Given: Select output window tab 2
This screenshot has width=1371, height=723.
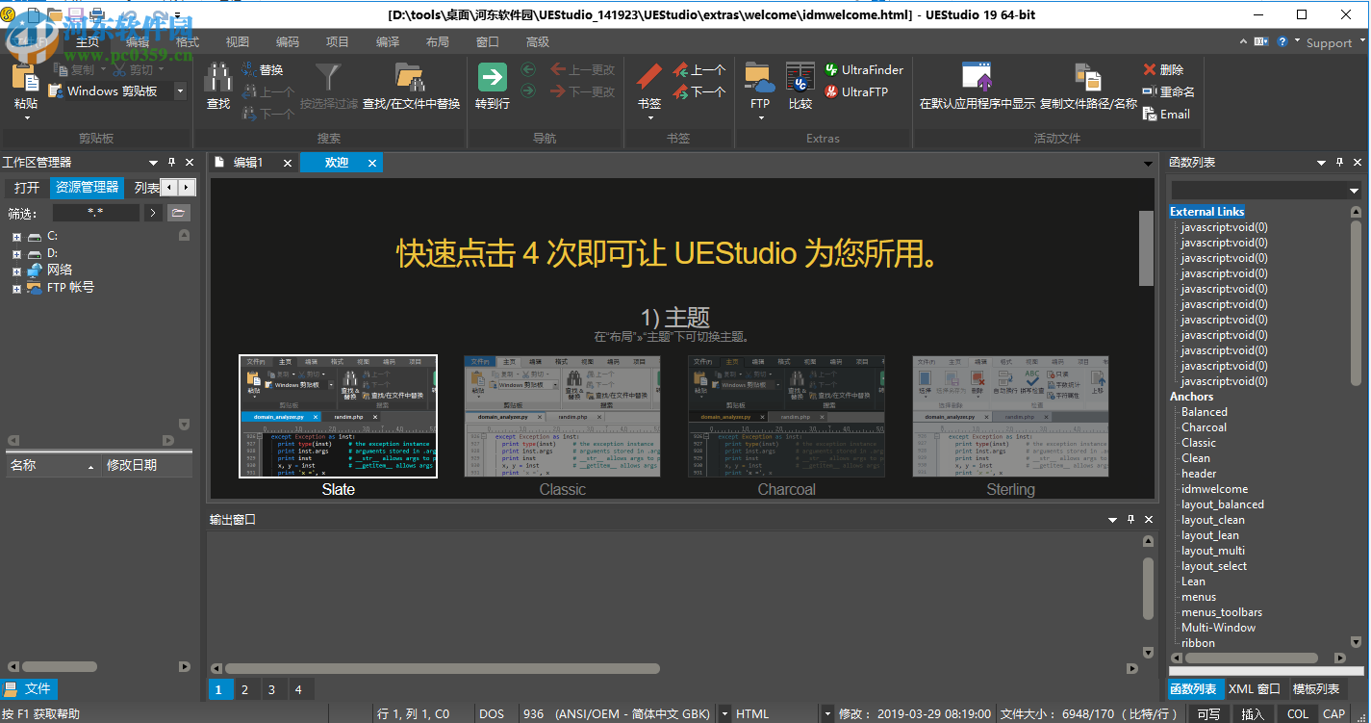Looking at the screenshot, I should tap(244, 689).
